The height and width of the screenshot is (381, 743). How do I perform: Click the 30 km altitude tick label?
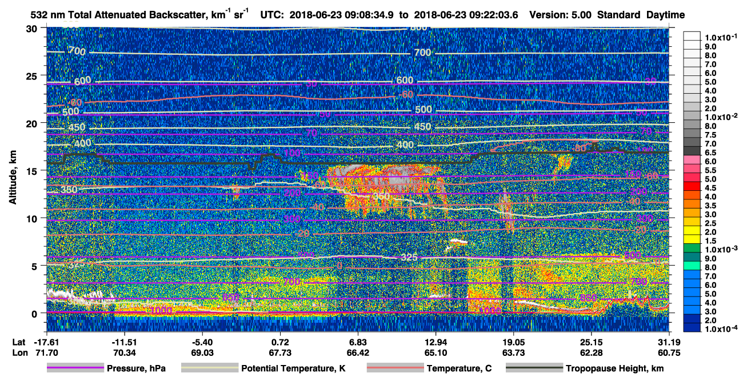point(33,28)
